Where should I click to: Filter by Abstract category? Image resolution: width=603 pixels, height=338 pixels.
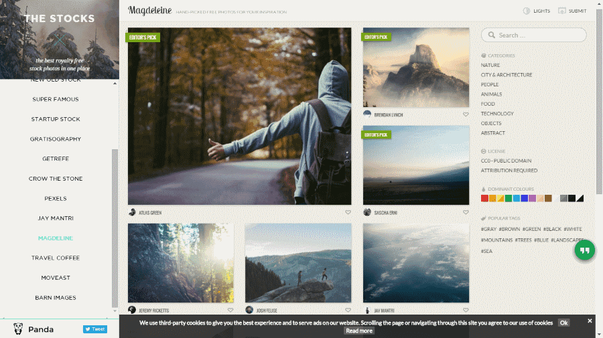tap(492, 133)
